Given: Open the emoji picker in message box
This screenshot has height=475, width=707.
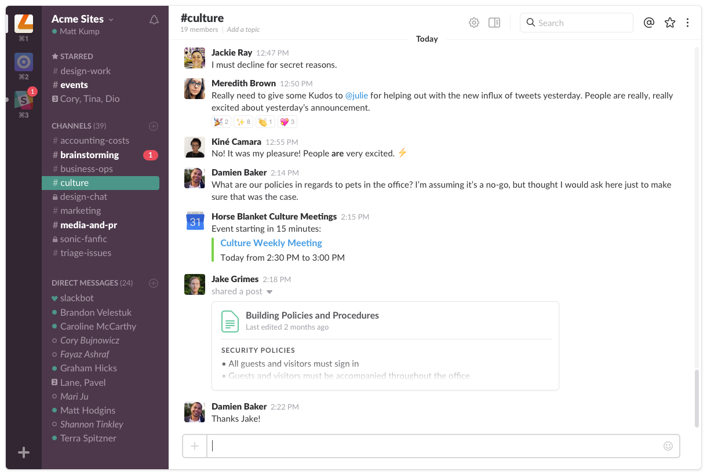Looking at the screenshot, I should pos(668,446).
